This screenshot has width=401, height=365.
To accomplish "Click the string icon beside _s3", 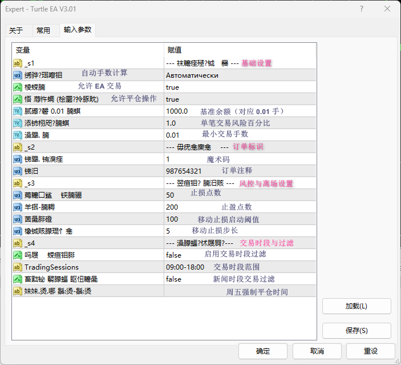I will 17,183.
